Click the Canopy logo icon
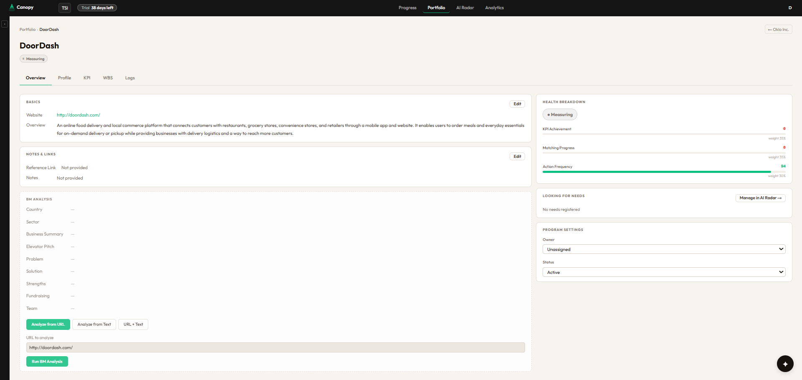The width and height of the screenshot is (802, 380). tap(12, 7)
